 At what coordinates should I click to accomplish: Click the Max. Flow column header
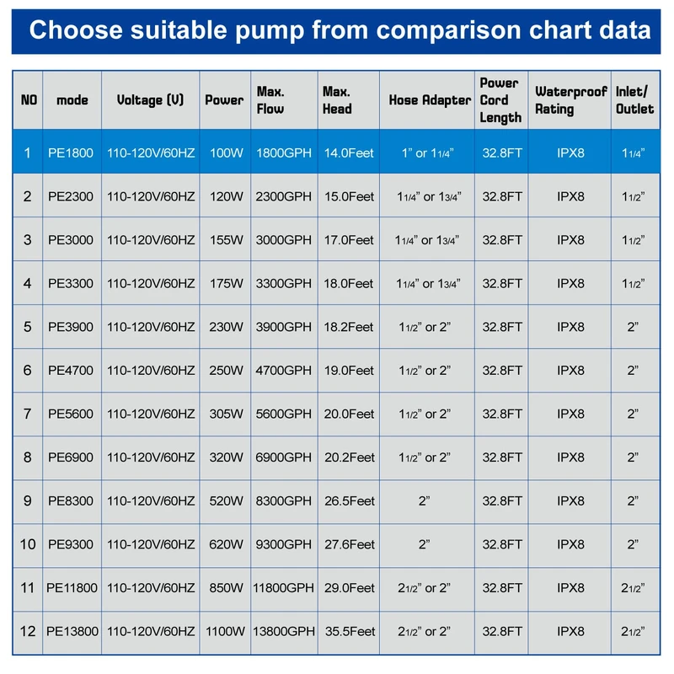270,100
